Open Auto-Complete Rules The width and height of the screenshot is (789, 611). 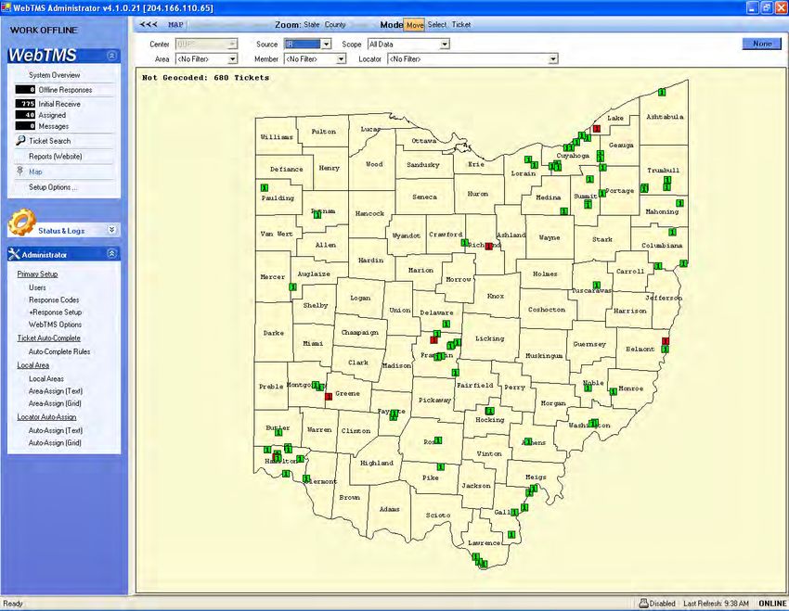[59, 351]
